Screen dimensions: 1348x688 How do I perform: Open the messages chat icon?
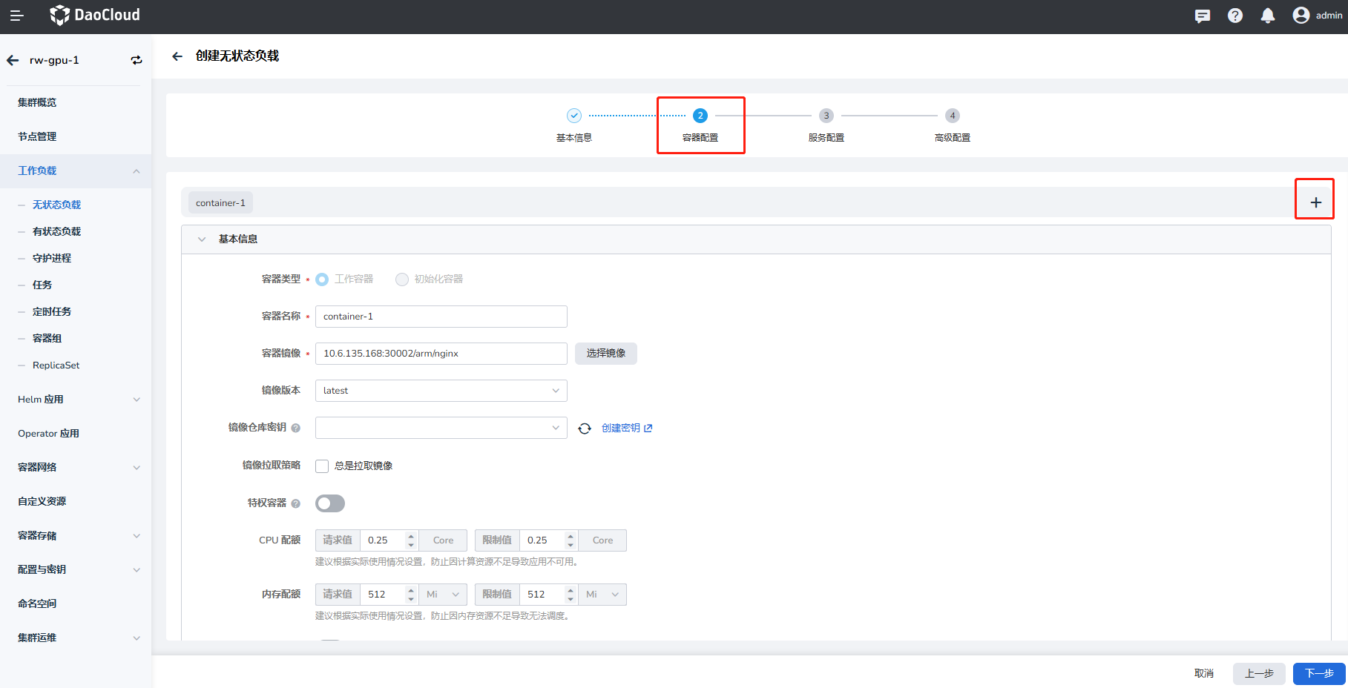[1203, 16]
